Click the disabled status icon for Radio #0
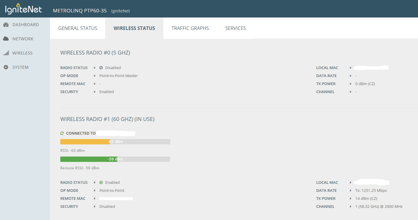This screenshot has height=220, width=418. [x=101, y=68]
